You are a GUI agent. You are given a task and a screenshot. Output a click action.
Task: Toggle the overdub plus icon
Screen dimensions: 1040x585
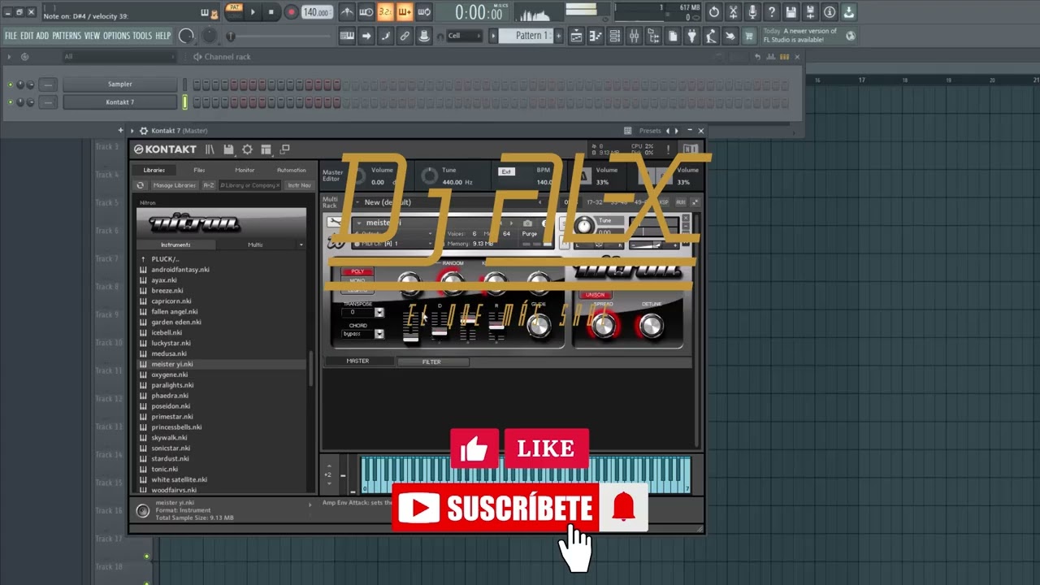pyautogui.click(x=405, y=12)
